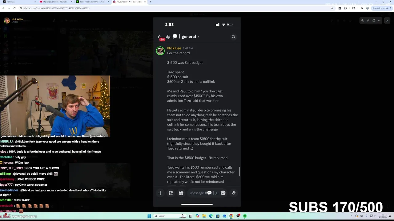Open the gift icon in message bar
The width and height of the screenshot is (394, 221).
(x=181, y=193)
